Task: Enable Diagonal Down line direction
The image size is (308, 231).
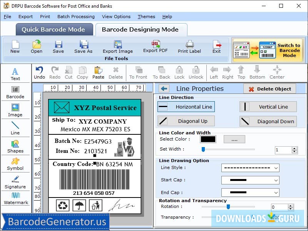Action: (x=268, y=121)
